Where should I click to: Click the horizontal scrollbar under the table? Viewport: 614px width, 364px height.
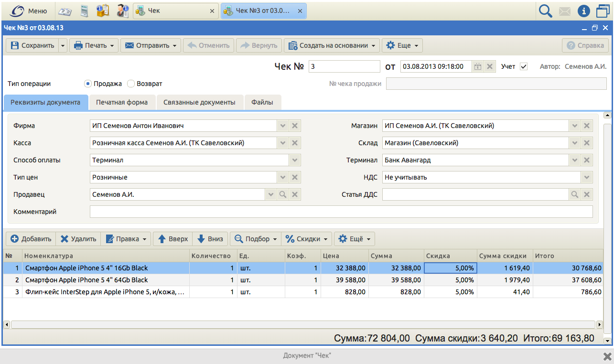[303, 325]
